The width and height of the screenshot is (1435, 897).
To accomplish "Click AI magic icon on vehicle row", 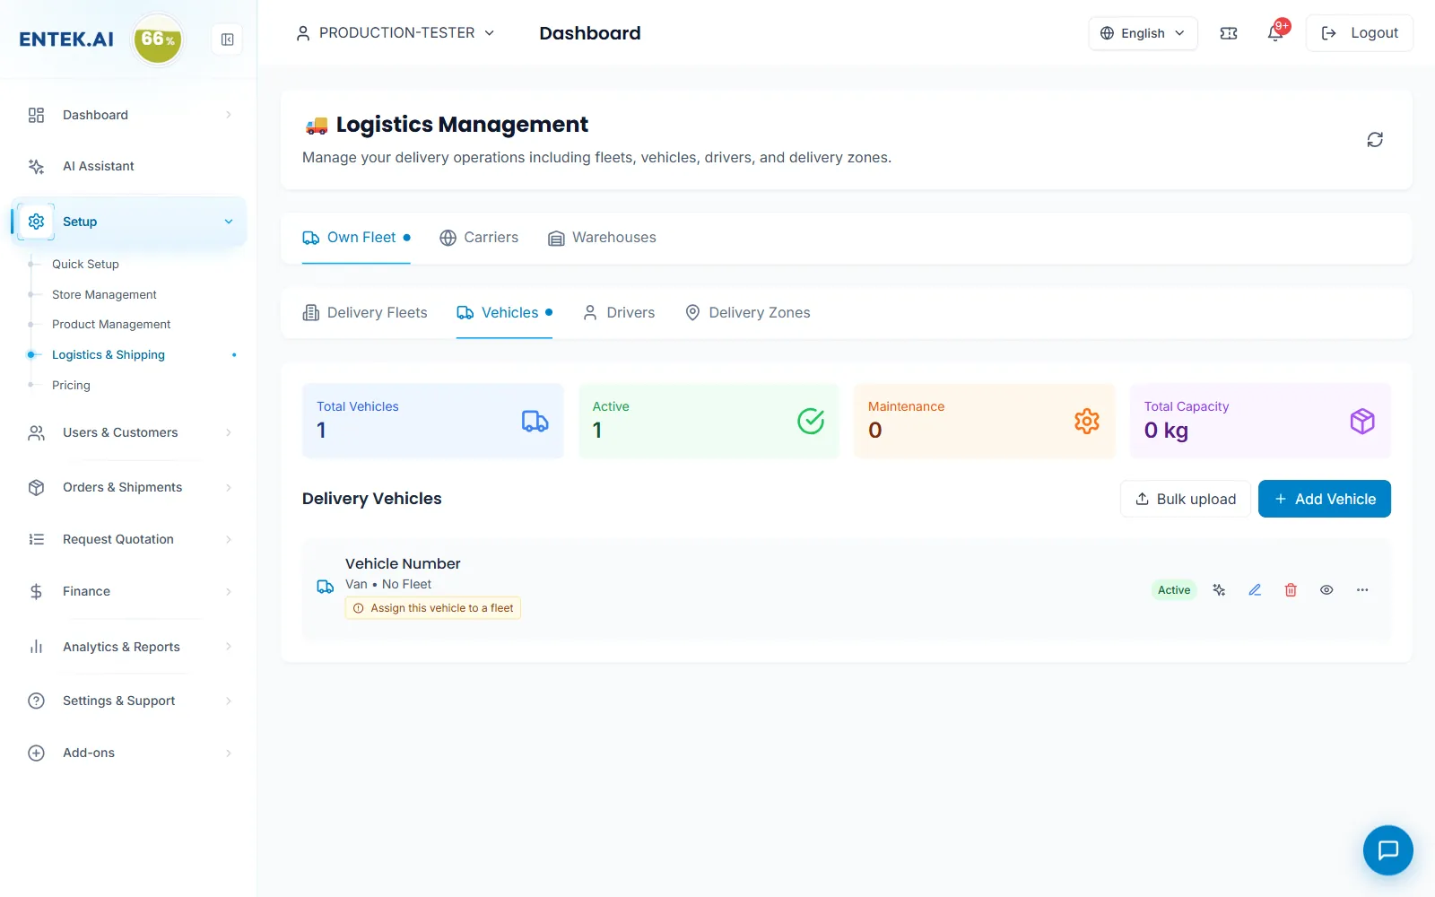I will [x=1219, y=590].
